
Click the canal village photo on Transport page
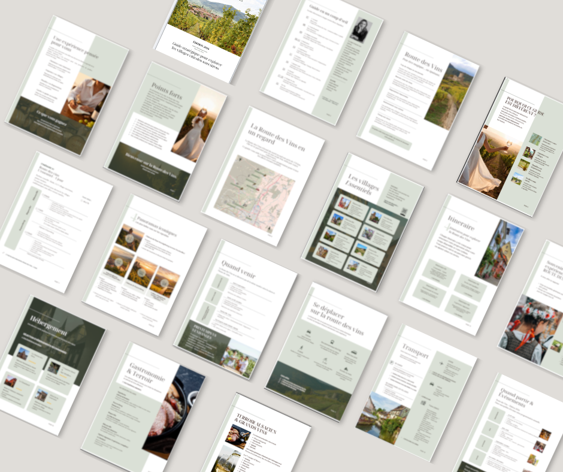[382, 419]
